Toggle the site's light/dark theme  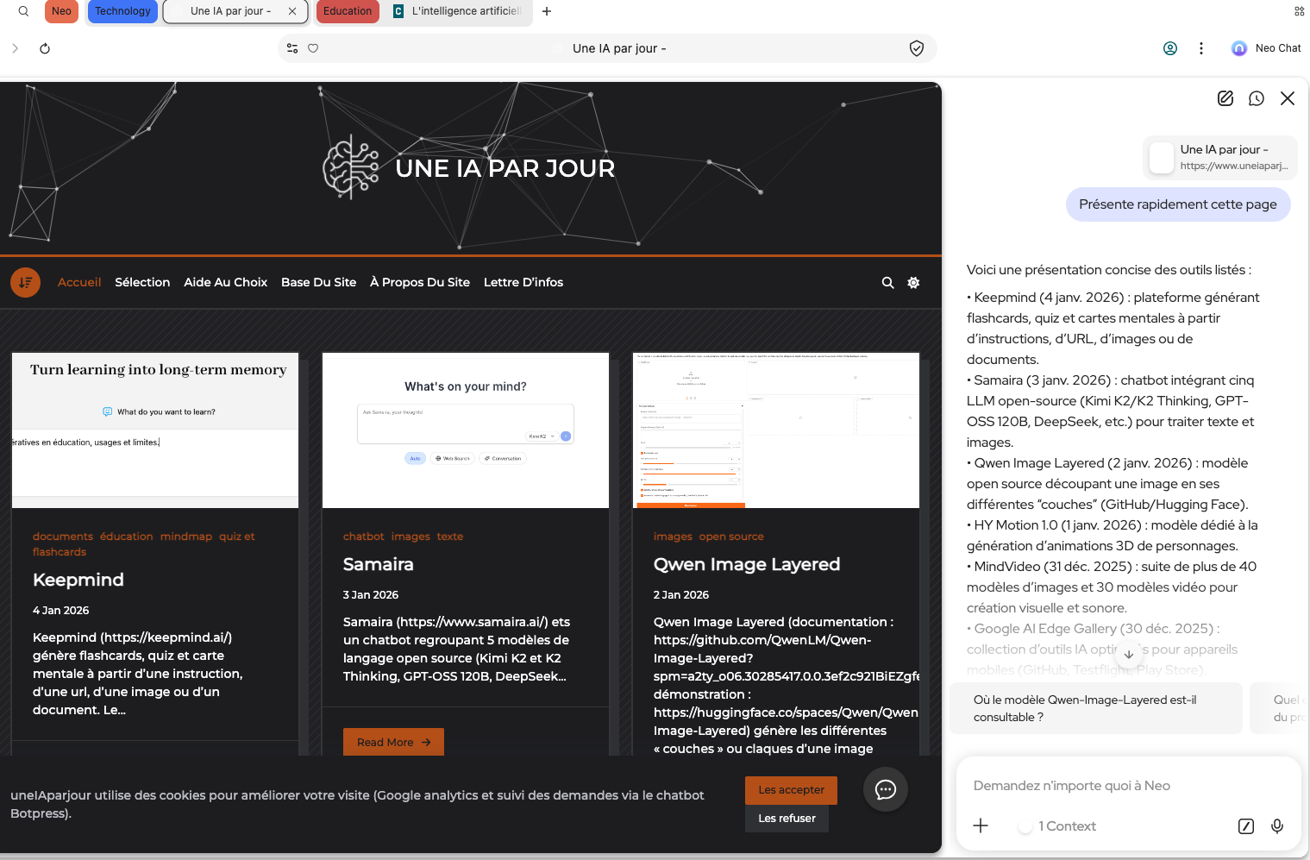point(913,283)
